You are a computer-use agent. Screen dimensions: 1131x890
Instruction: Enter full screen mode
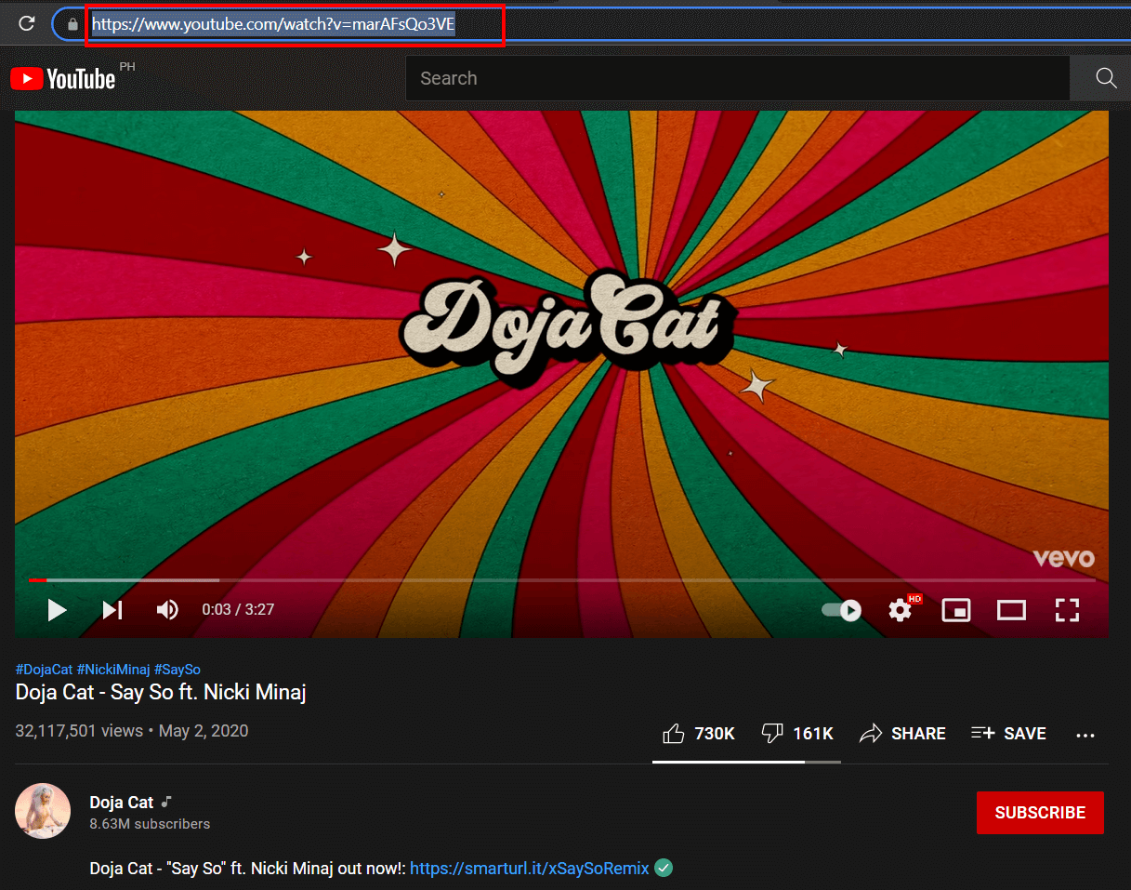[1067, 610]
